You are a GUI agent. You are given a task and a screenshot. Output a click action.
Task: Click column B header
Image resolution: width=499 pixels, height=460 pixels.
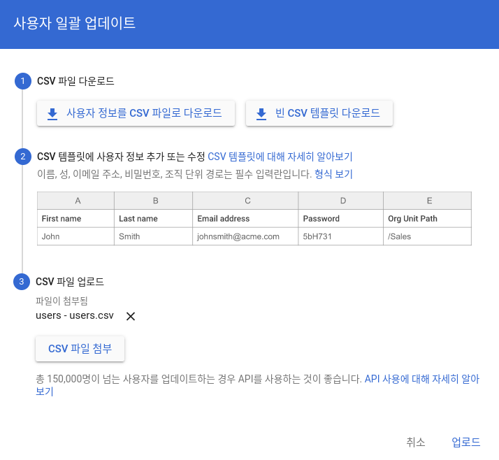153,201
